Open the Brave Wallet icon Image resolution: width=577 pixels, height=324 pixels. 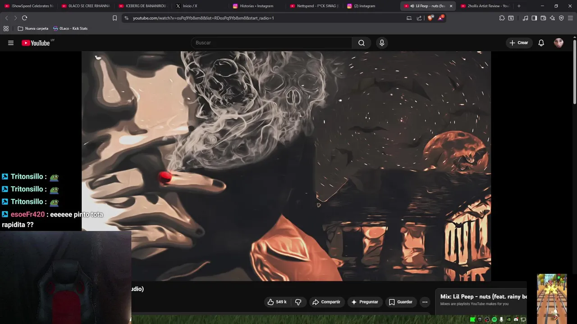pyautogui.click(x=543, y=18)
